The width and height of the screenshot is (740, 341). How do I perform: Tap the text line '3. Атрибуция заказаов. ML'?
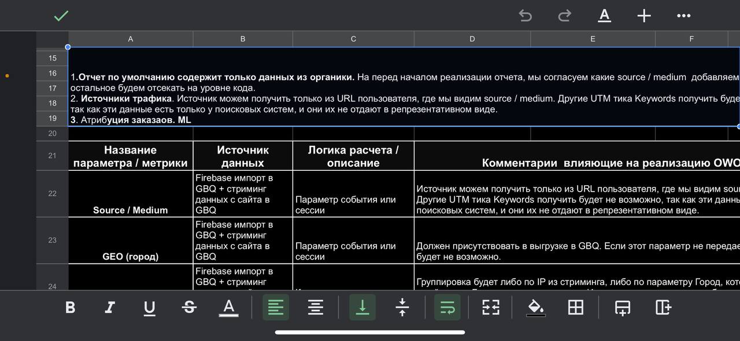coord(131,120)
